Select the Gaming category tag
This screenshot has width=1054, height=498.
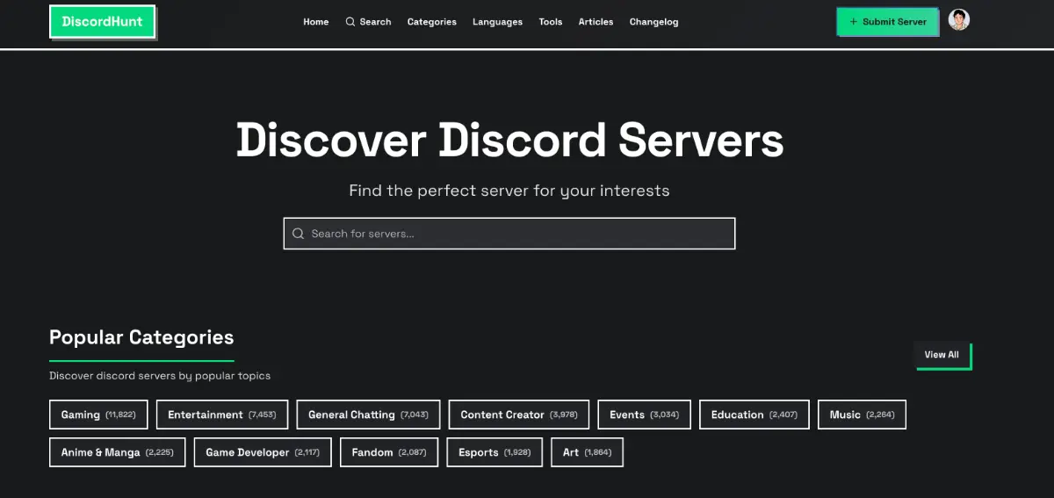98,415
